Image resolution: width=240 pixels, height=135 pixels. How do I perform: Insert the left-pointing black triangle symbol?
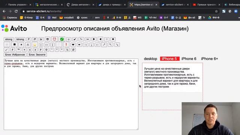click(100, 39)
